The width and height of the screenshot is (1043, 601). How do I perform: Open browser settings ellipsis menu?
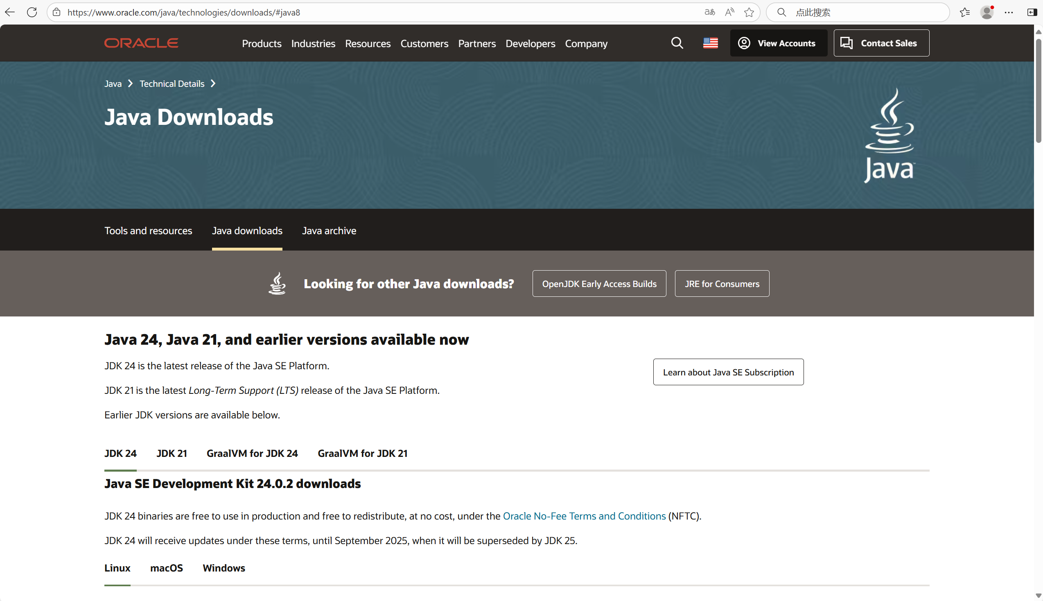(1009, 12)
